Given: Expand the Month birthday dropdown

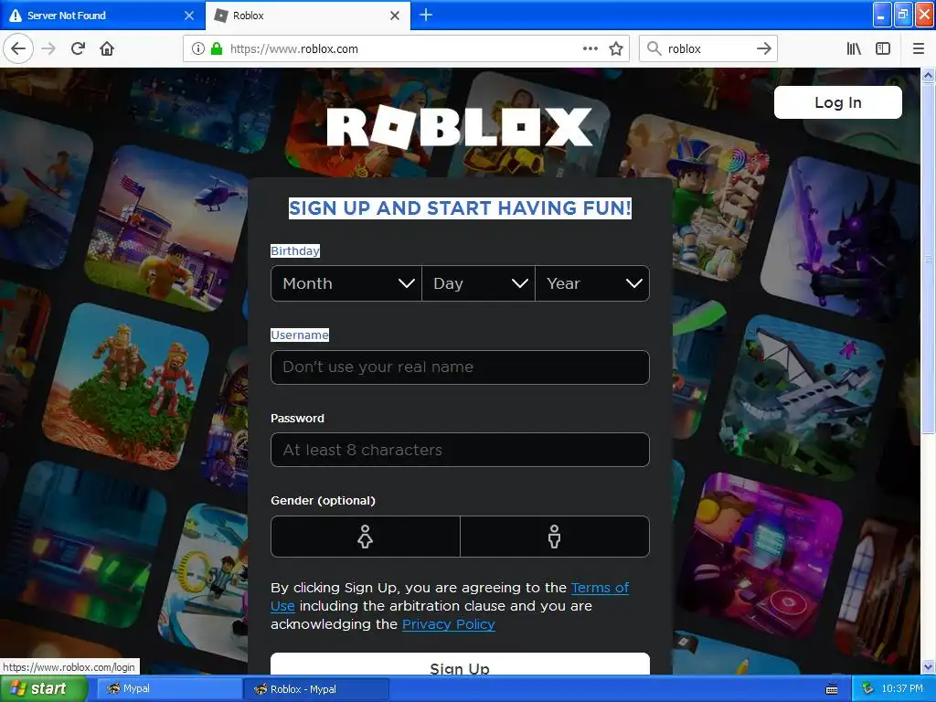Looking at the screenshot, I should [x=346, y=283].
